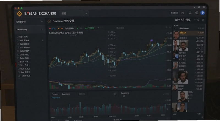The height and width of the screenshot is (121, 220).
Task: Click the left arrow at the right panel bottom
Action: pos(174,114)
